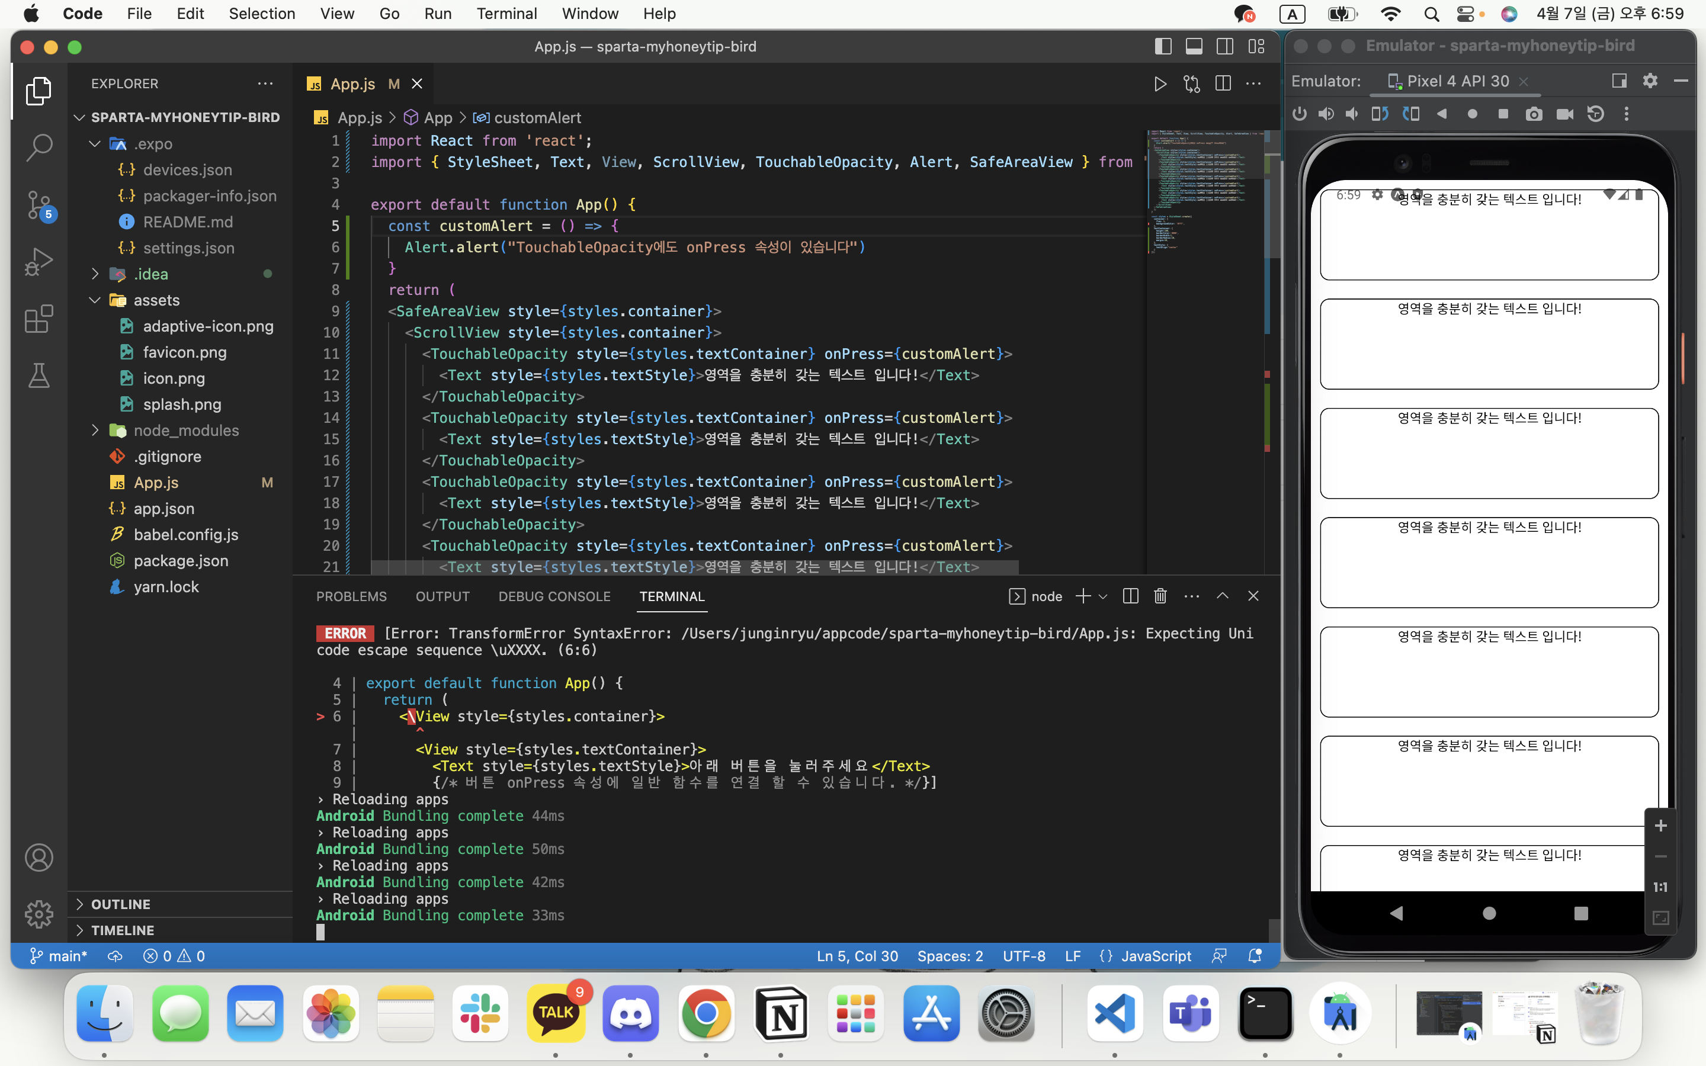Screen dimensions: 1706x1066
Task: Switch macOS input source indicator
Action: click(1291, 14)
